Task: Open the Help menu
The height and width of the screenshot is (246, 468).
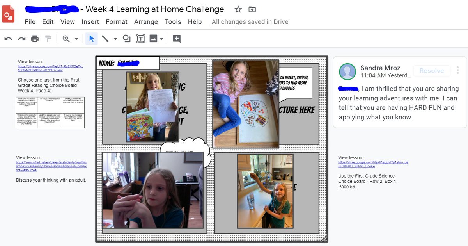Action: point(195,22)
